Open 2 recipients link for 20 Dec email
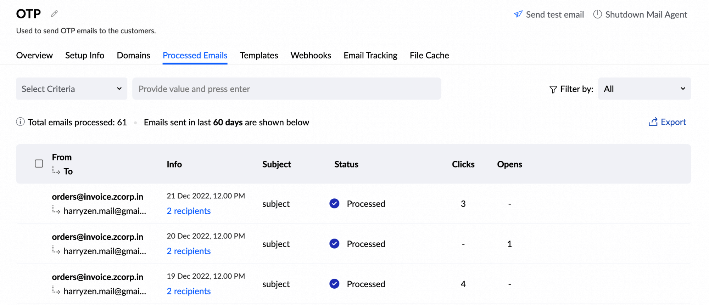The height and width of the screenshot is (305, 709). click(x=189, y=251)
